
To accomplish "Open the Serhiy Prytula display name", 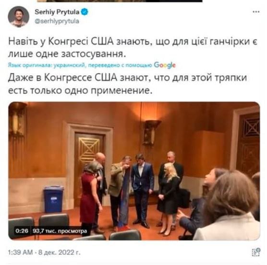I will pyautogui.click(x=57, y=12).
